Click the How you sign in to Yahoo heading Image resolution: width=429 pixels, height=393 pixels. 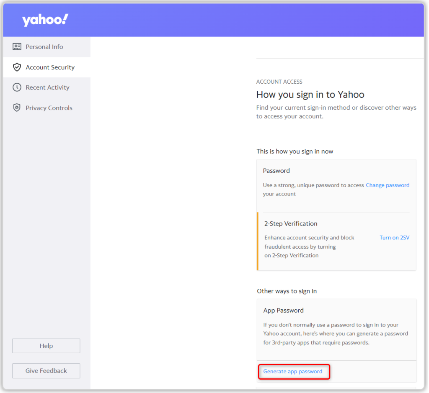[310, 95]
